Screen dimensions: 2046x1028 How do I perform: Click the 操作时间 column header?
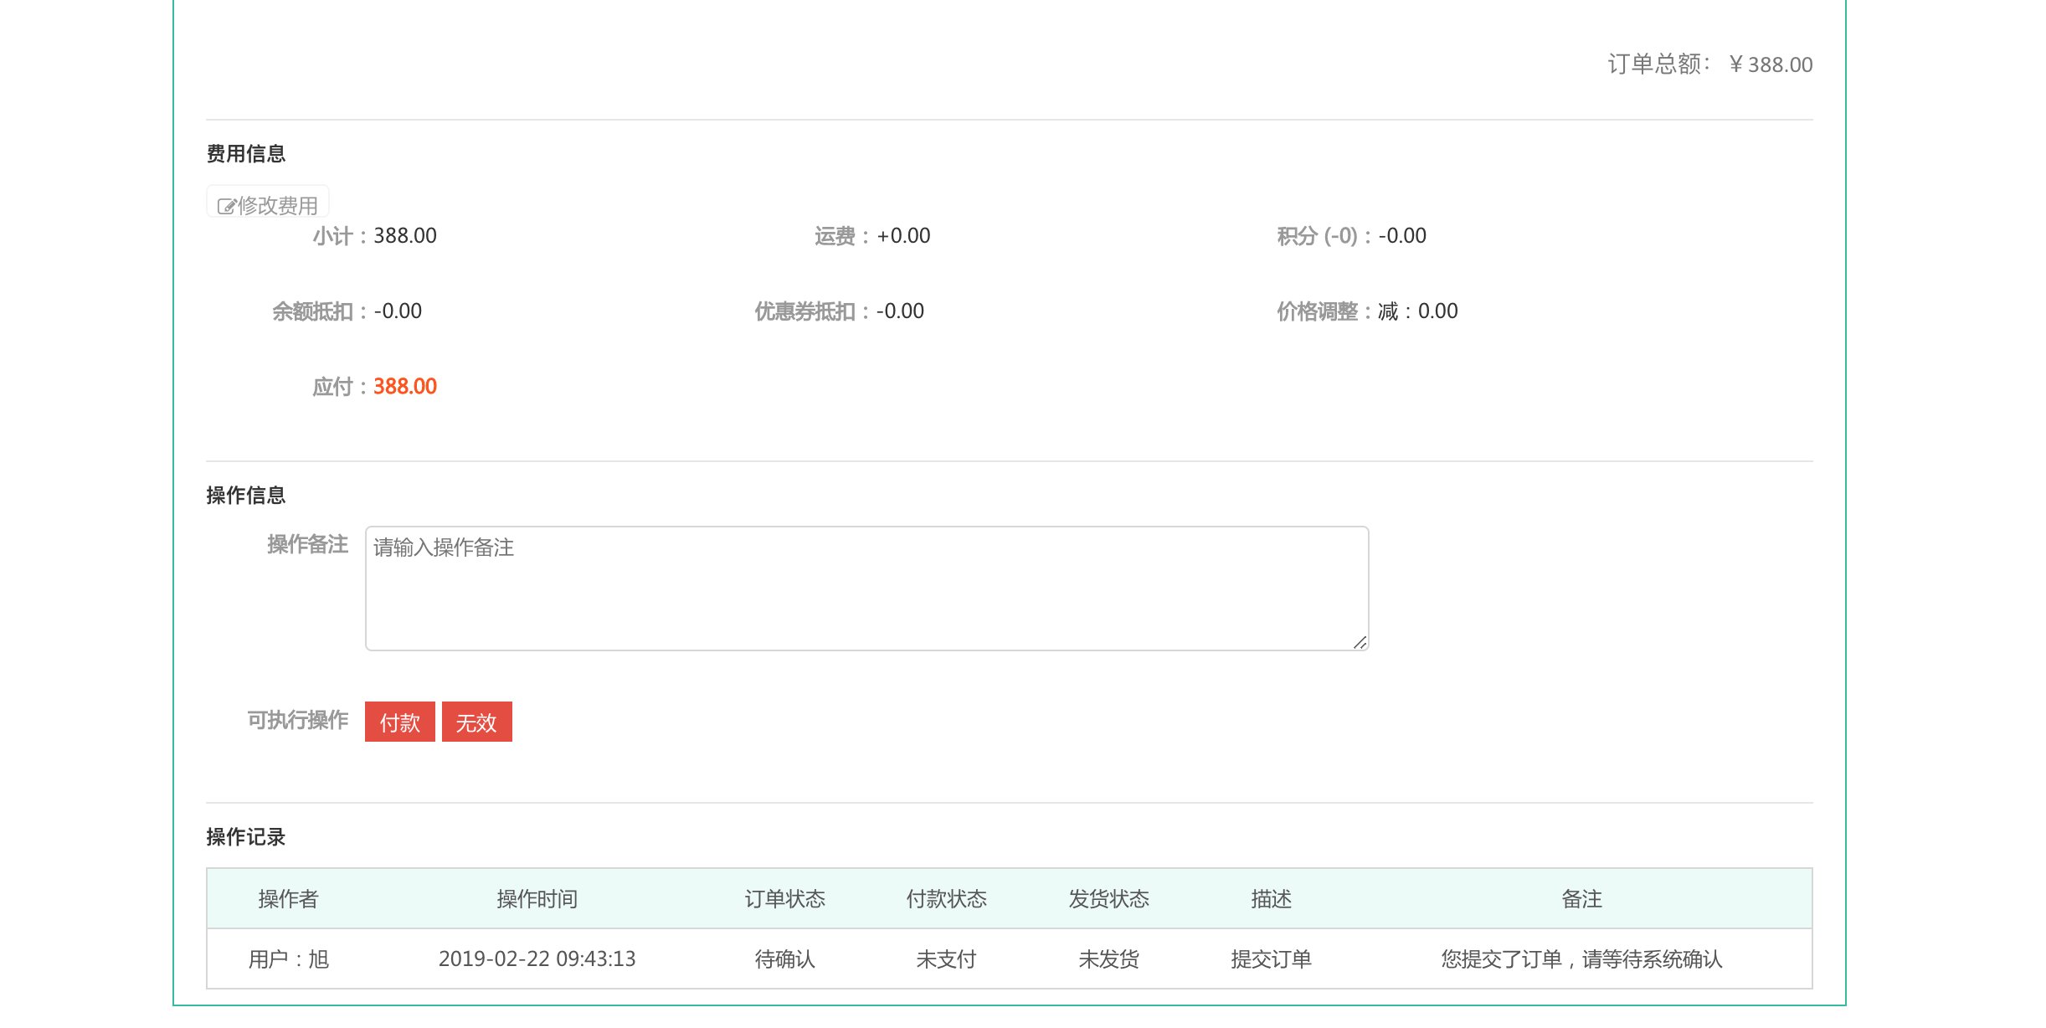point(537,899)
